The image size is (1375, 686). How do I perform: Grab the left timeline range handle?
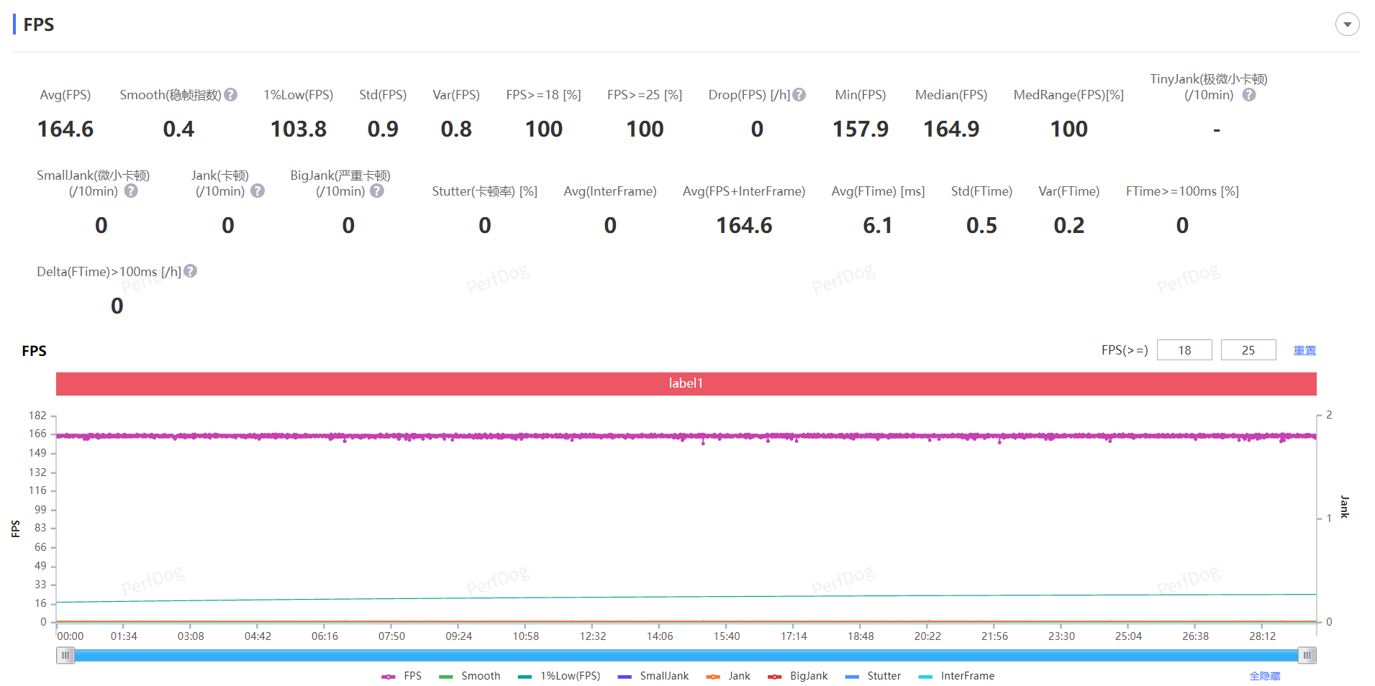coord(65,655)
